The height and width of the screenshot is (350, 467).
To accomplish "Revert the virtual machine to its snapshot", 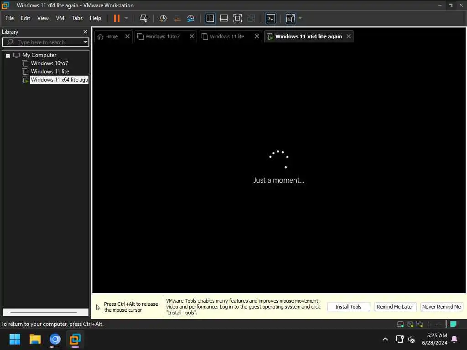I will (x=177, y=18).
